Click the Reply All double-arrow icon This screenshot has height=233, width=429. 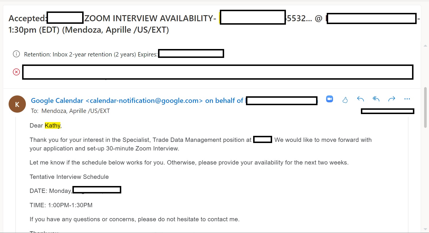[376, 99]
